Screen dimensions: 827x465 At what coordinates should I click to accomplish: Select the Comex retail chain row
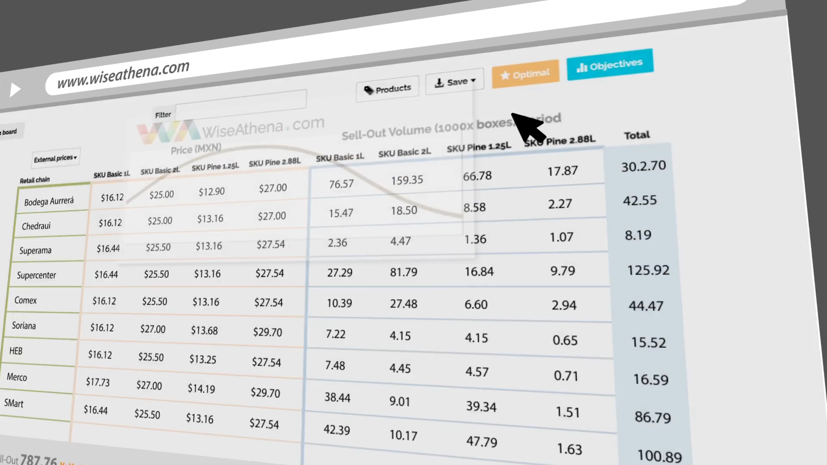pos(25,300)
